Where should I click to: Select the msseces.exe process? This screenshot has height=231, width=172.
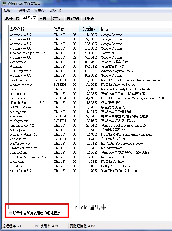tap(90, 89)
